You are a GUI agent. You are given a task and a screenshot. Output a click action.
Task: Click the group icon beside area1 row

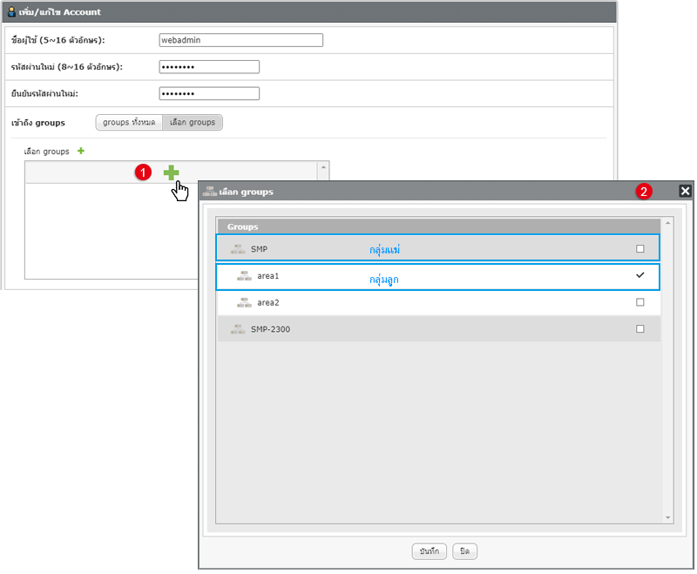(244, 276)
